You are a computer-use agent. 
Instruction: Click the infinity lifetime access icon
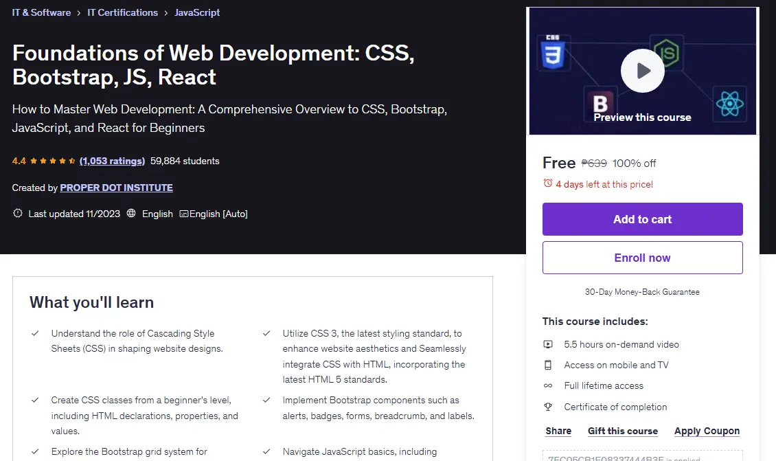[548, 385]
